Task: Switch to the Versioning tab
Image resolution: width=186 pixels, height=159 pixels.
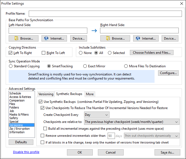Action: (x=46, y=94)
